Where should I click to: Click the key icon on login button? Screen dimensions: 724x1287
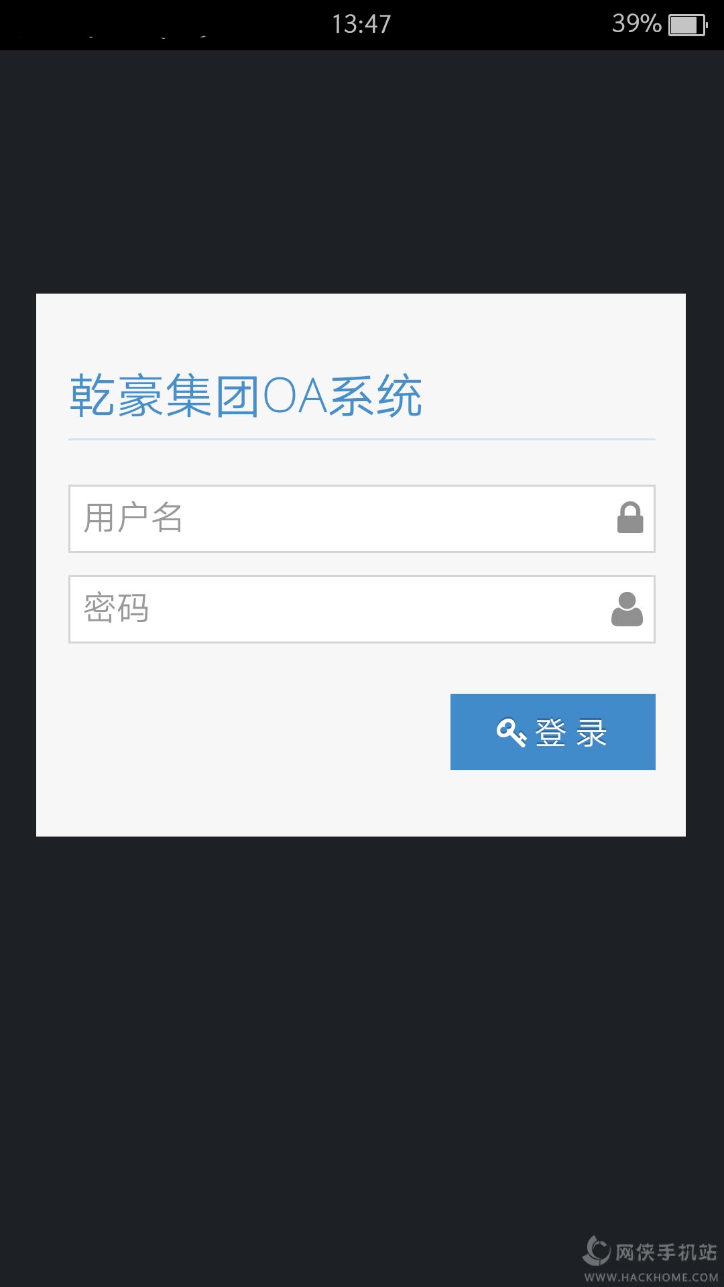511,732
